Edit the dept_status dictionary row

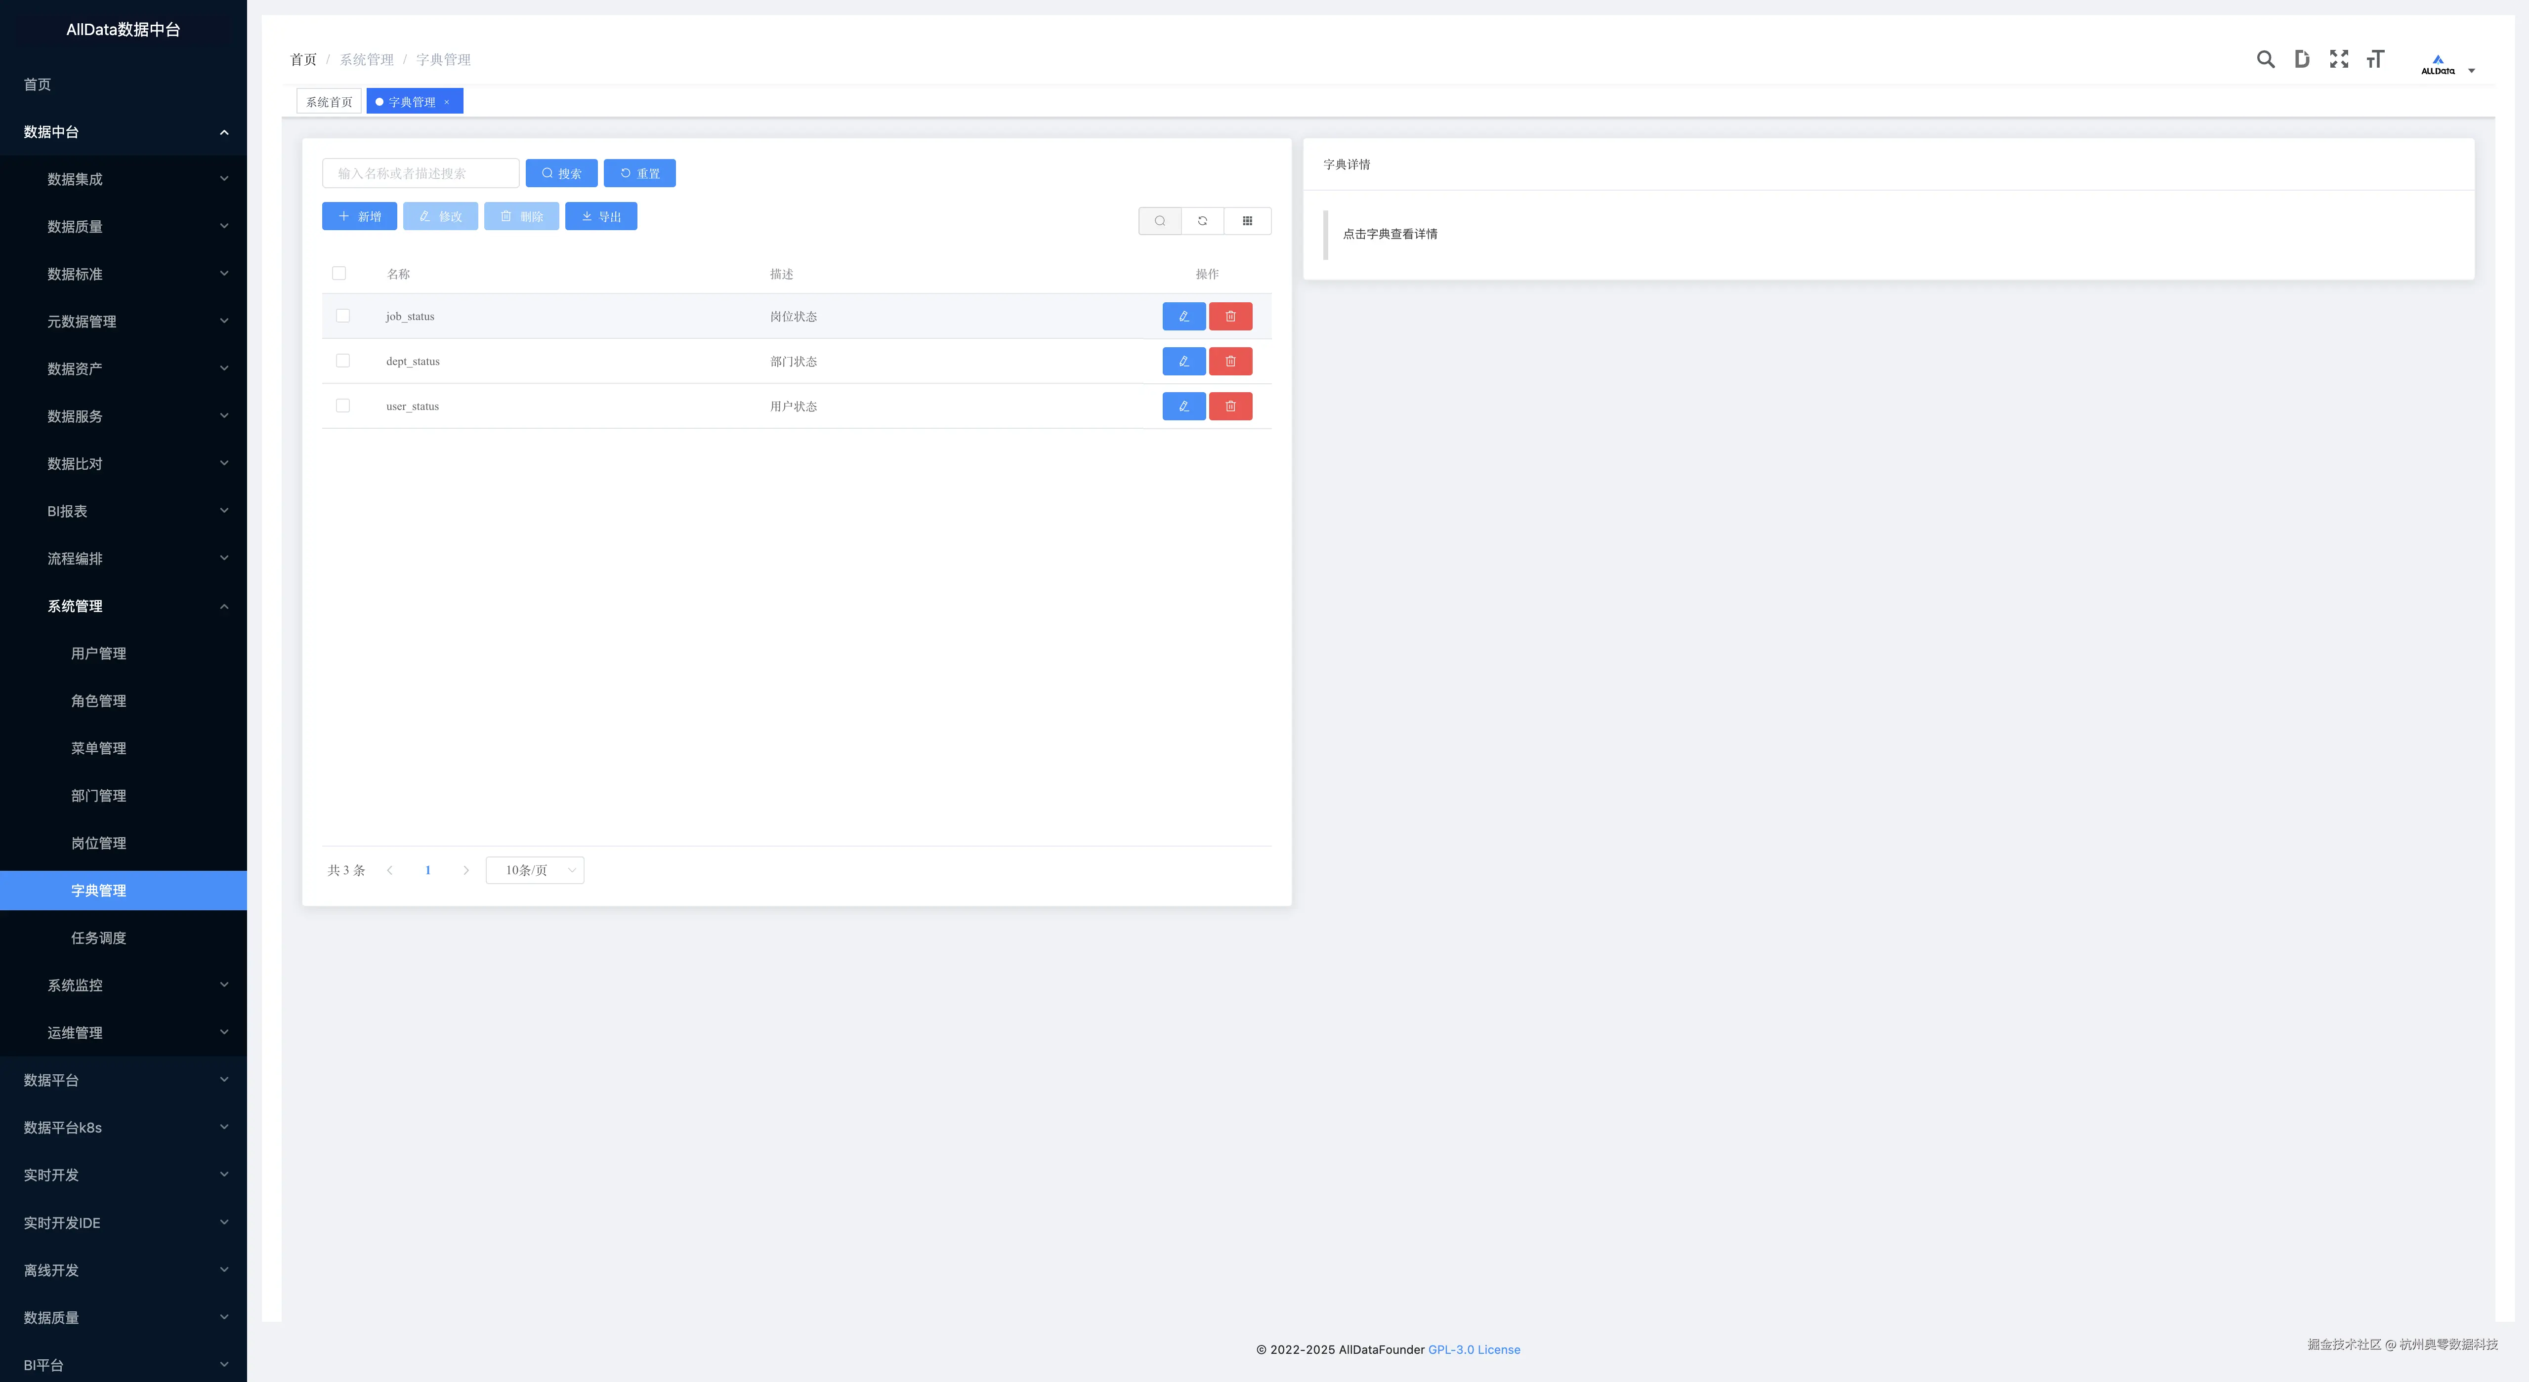[1183, 361]
